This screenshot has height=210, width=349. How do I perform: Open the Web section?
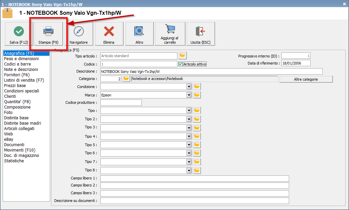(8, 134)
